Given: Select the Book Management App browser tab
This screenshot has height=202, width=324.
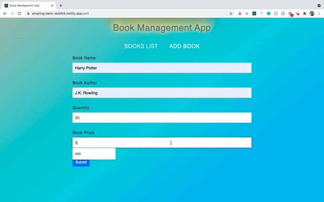Looking at the screenshot, I should tap(29, 6).
